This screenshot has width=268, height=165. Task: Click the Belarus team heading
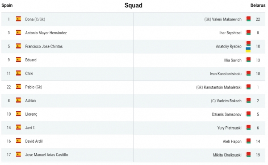click(258, 5)
